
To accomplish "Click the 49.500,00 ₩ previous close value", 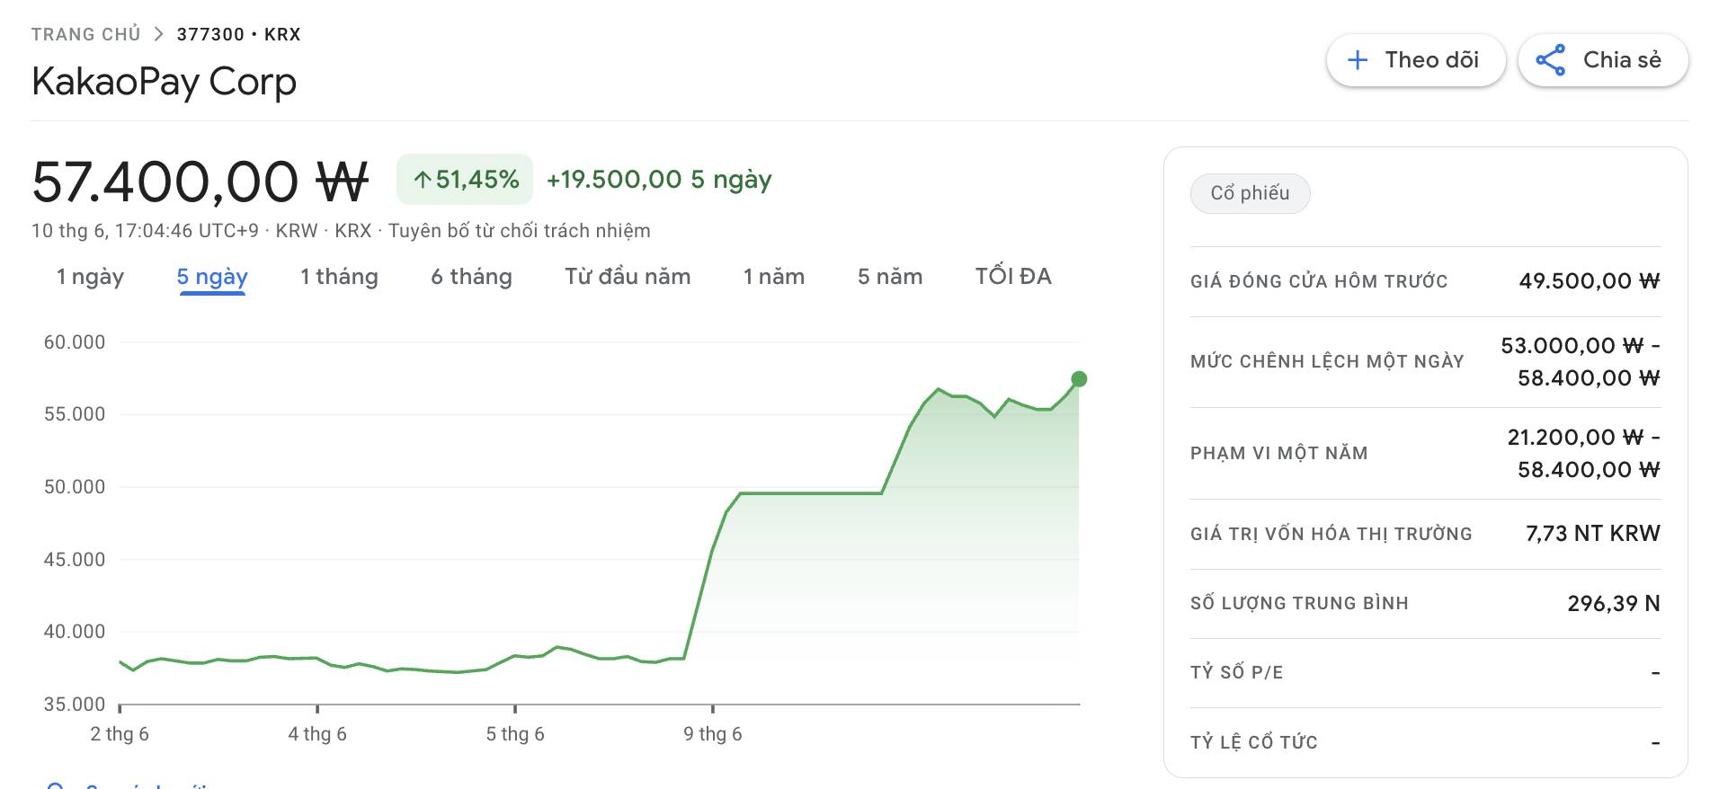I will (x=1590, y=281).
